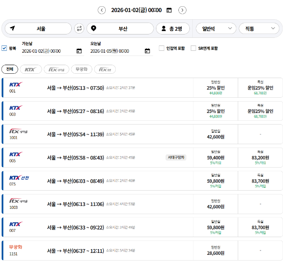Viewport: 287px width, 263px height.
Task: Select 무궁화 1151 일반실 28,600원 fare
Action: tap(216, 251)
